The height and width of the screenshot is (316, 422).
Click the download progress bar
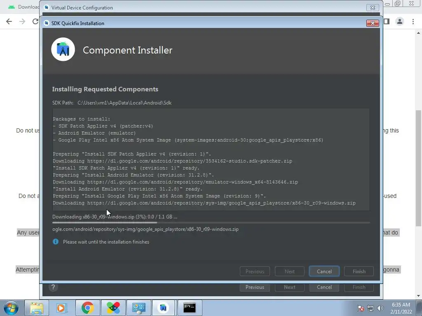point(211,223)
